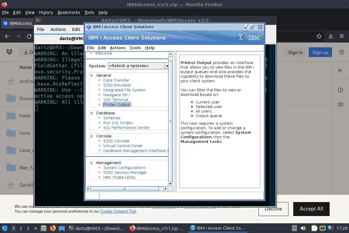Viewport: 349px width, 233px height.
Task: Bookmark page with star icon
Action: tap(319, 36)
